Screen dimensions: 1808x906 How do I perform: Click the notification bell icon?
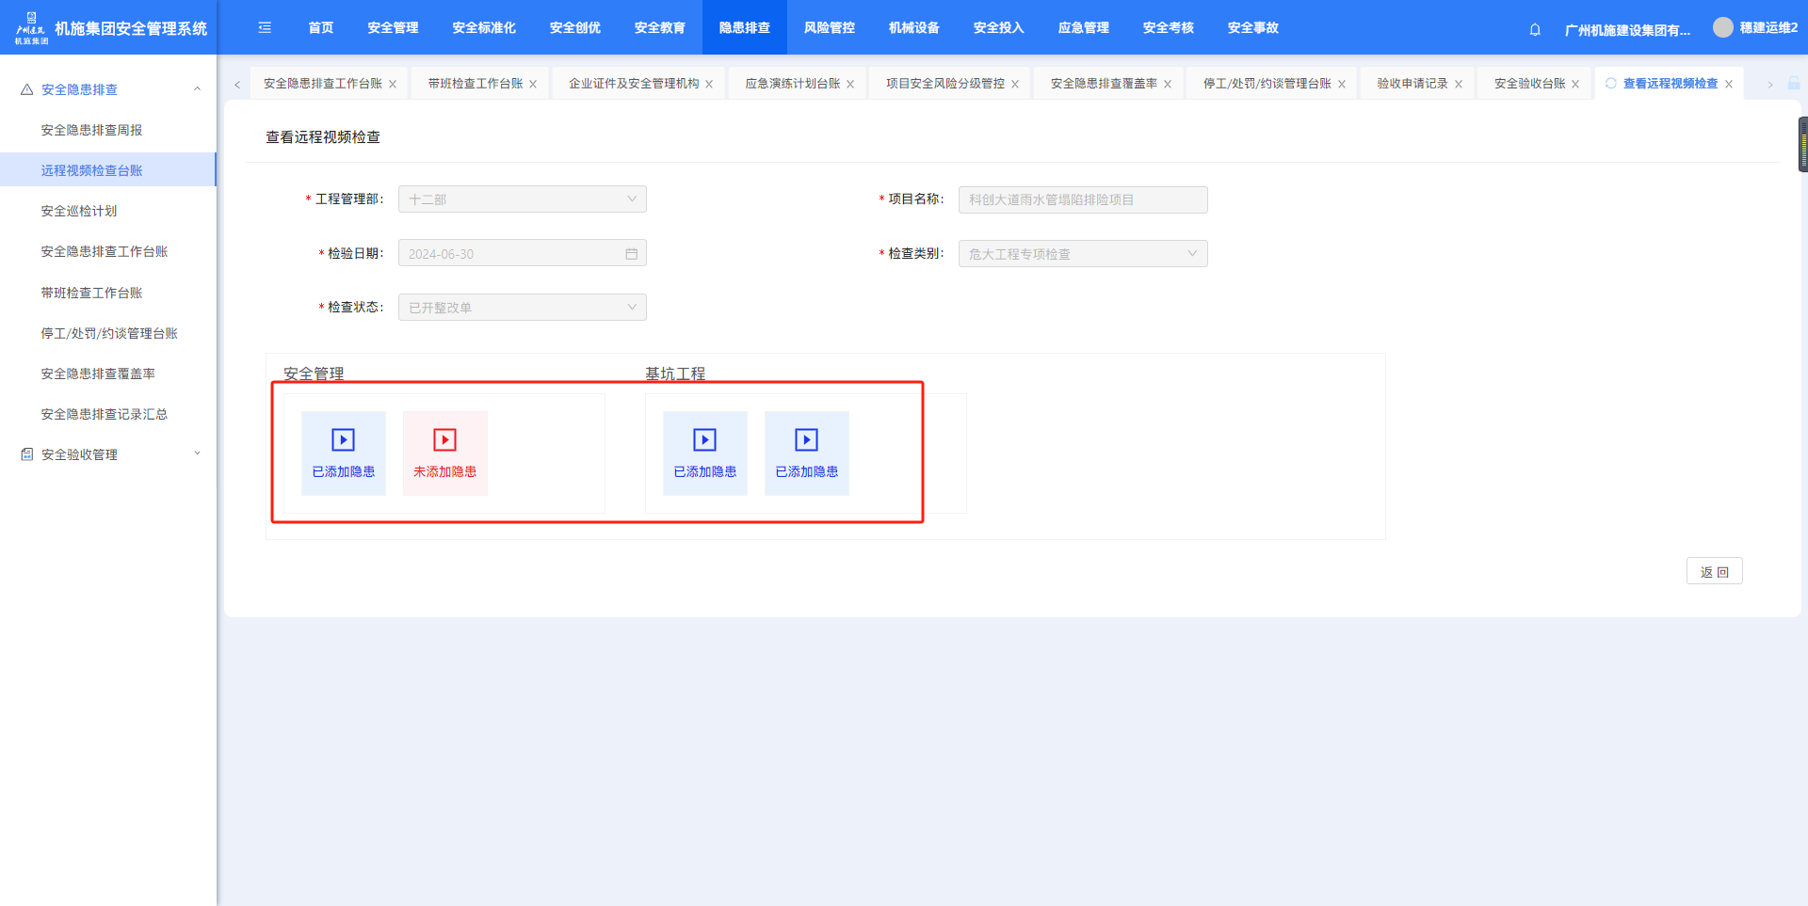[x=1535, y=29]
